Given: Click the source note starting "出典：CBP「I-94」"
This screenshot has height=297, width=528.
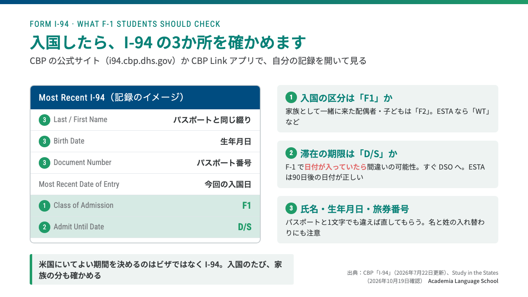Looking at the screenshot, I should click(x=423, y=277).
